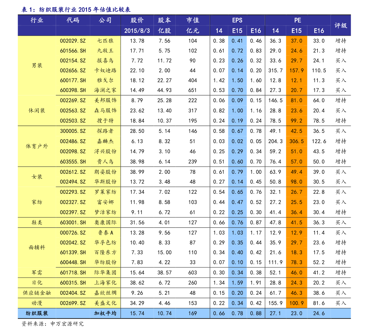The width and height of the screenshot is (377, 333).
Task: Click the PE group header
Action: coord(298,20)
